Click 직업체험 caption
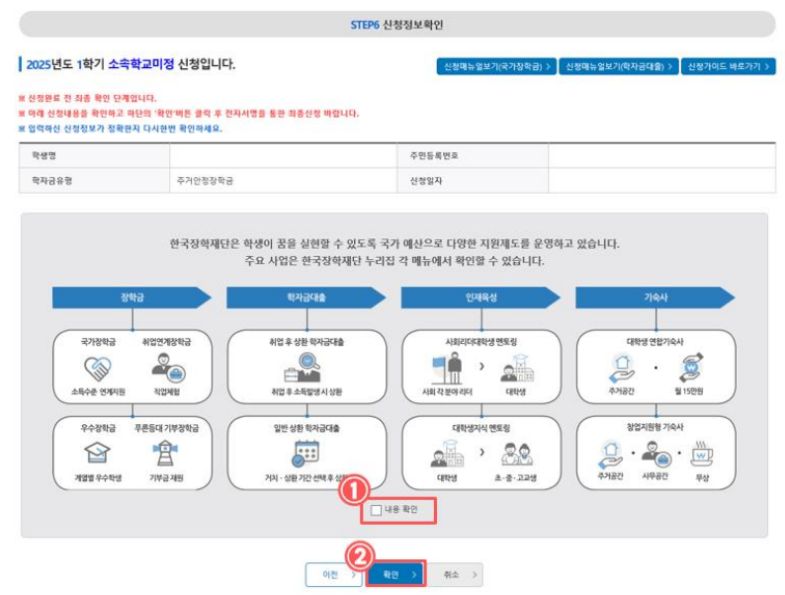This screenshot has width=785, height=595. click(167, 391)
